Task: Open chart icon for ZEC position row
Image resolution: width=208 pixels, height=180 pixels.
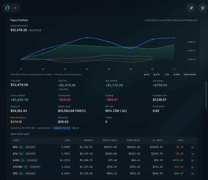Action: (193, 173)
